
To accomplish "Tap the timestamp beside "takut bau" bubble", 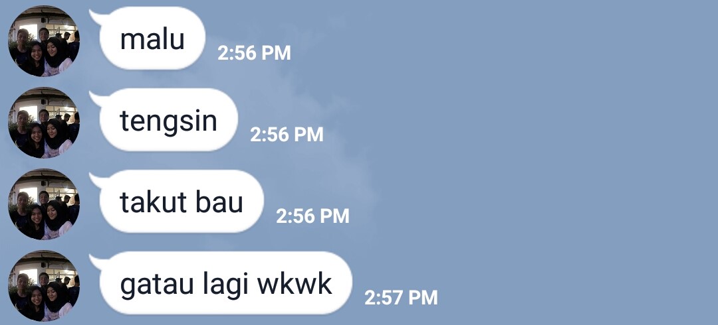I will [312, 216].
